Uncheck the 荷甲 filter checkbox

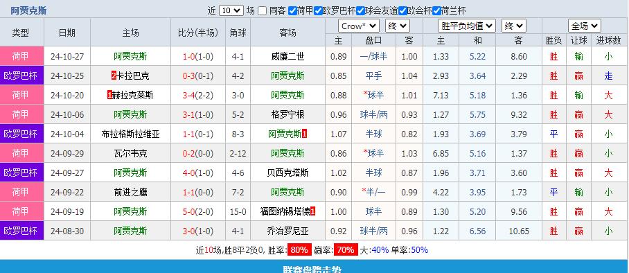tap(292, 11)
